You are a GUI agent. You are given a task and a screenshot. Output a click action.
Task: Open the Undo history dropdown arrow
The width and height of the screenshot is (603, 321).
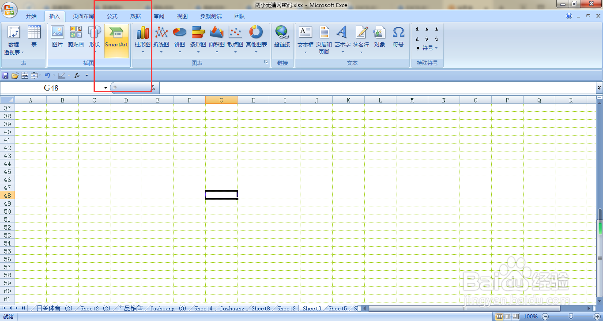54,76
